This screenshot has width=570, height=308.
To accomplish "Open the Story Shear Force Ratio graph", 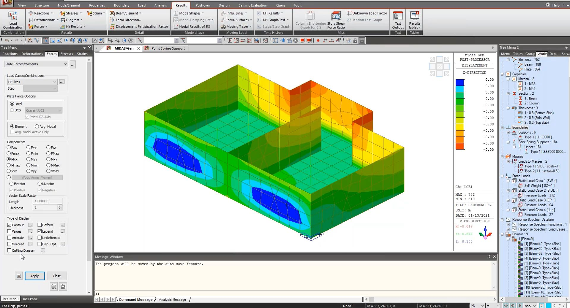I will click(336, 20).
